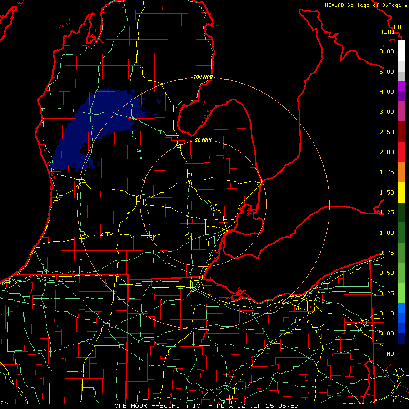This screenshot has width=409, height=409.
Task: Click the OHA product label above the scale
Action: (x=399, y=27)
